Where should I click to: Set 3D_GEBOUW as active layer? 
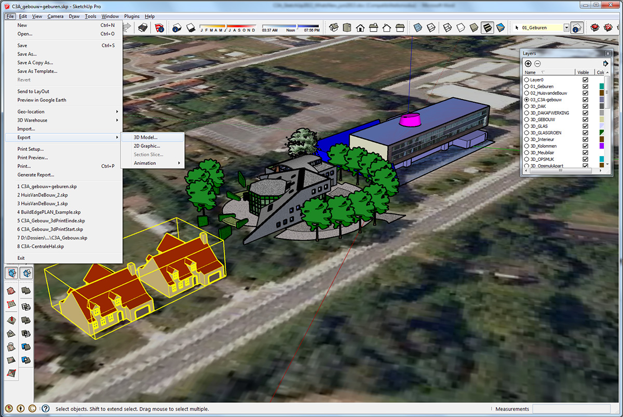(526, 119)
